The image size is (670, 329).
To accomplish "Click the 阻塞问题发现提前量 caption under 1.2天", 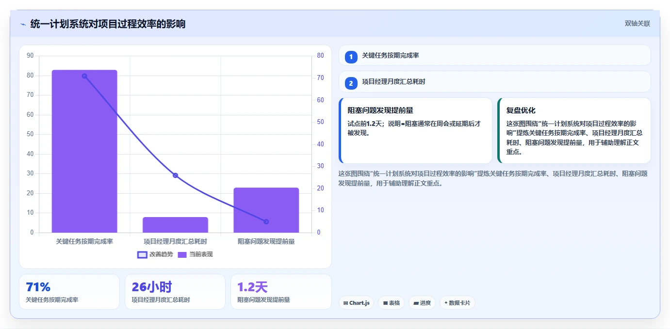I will click(x=263, y=300).
